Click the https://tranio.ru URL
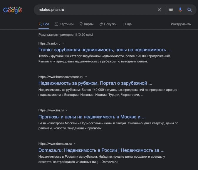The height and width of the screenshot is (170, 198). point(49,43)
